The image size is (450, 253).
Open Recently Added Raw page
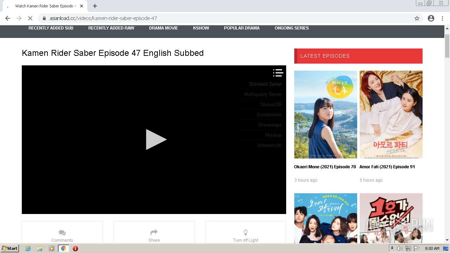(x=111, y=28)
